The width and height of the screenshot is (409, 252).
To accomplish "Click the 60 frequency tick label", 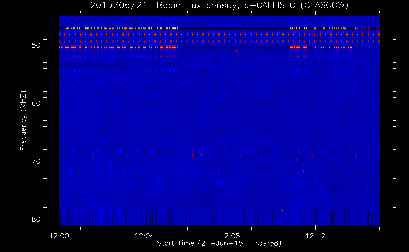I will (36, 103).
